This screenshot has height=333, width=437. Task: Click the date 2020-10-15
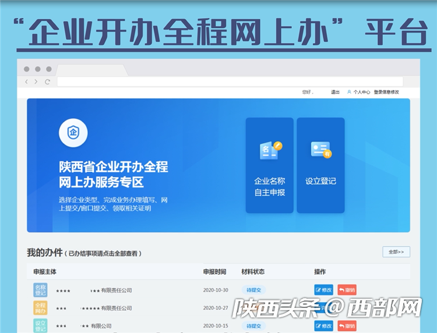click(216, 326)
